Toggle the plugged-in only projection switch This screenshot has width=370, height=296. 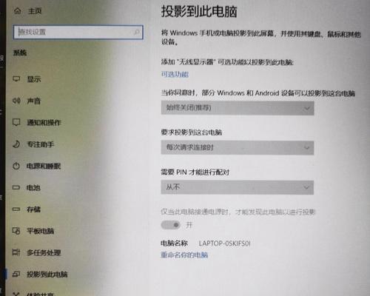(171, 225)
